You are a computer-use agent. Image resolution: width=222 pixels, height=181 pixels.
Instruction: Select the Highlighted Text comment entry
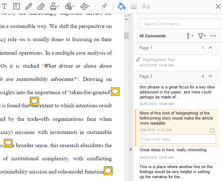pyautogui.click(x=177, y=62)
